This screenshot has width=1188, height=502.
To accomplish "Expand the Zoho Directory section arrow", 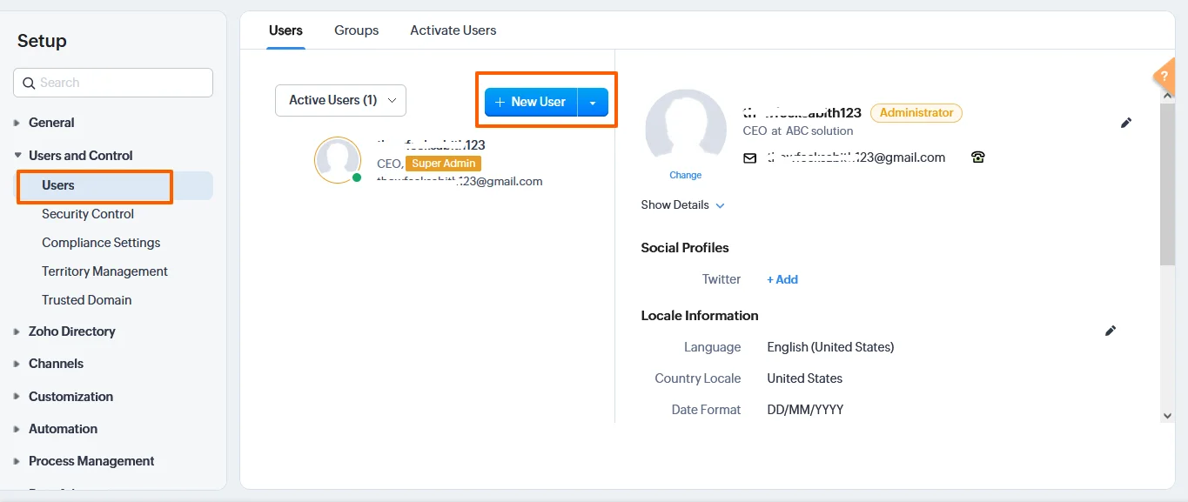I will 18,331.
